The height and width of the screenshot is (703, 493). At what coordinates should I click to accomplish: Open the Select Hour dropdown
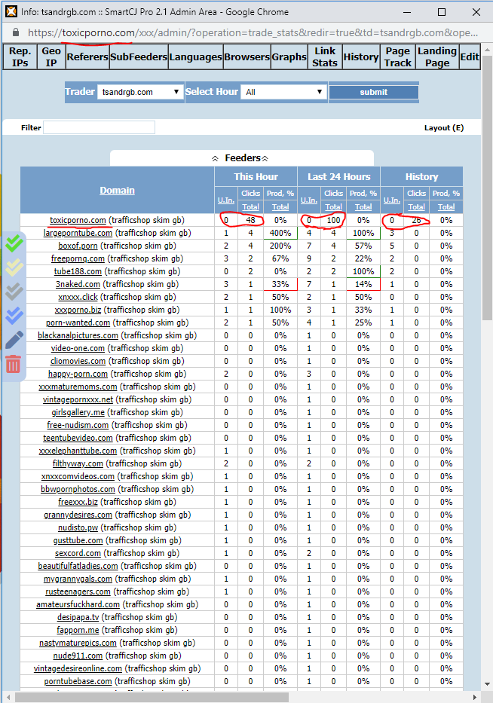(284, 92)
